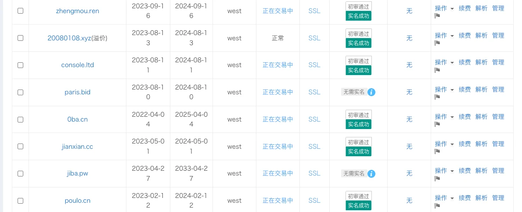Click 管理 in the paris.bid row
Image resolution: width=522 pixels, height=212 pixels.
(x=498, y=90)
